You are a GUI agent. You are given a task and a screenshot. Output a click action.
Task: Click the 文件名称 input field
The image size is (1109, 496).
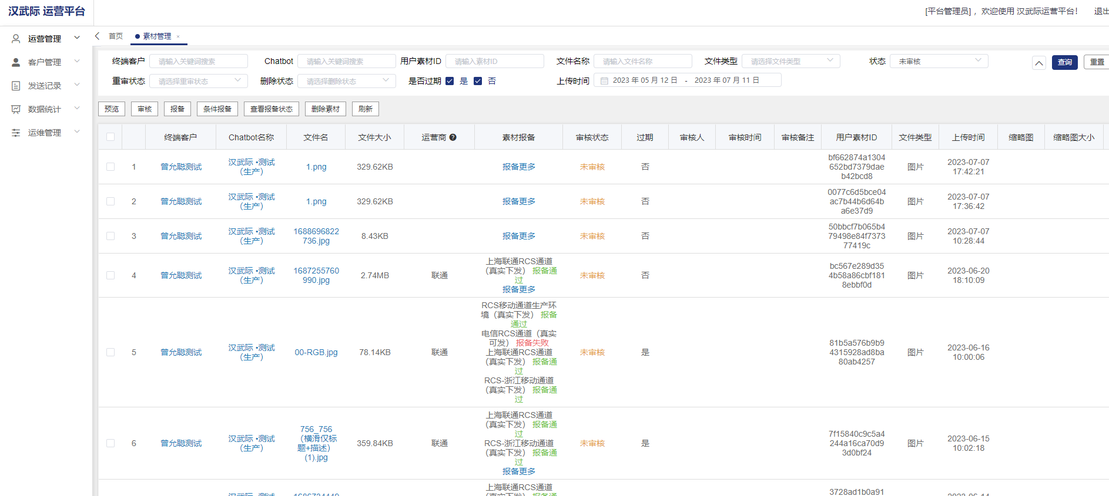(x=643, y=61)
